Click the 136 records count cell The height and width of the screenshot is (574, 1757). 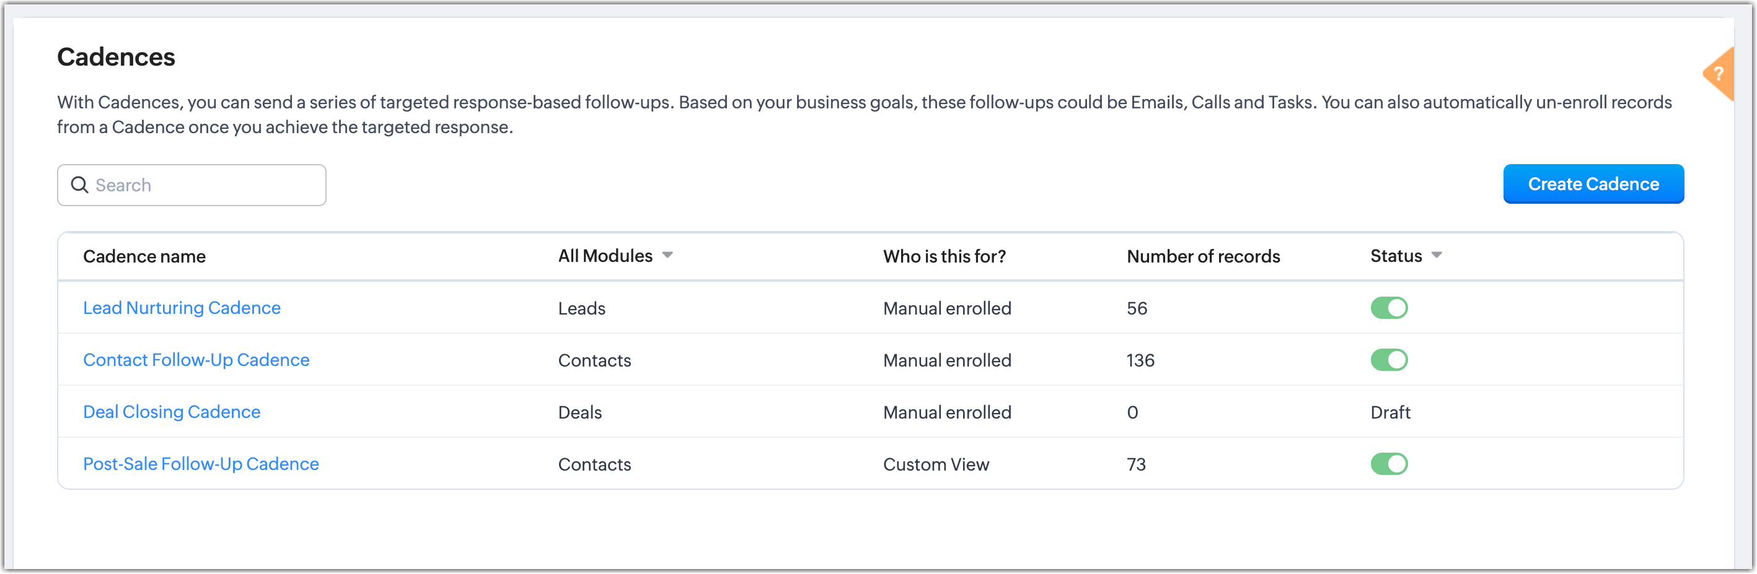pos(1140,360)
